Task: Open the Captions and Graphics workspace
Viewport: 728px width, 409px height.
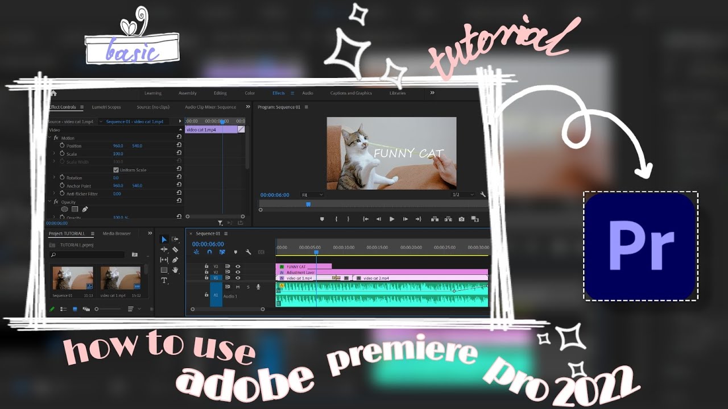Action: [x=351, y=93]
